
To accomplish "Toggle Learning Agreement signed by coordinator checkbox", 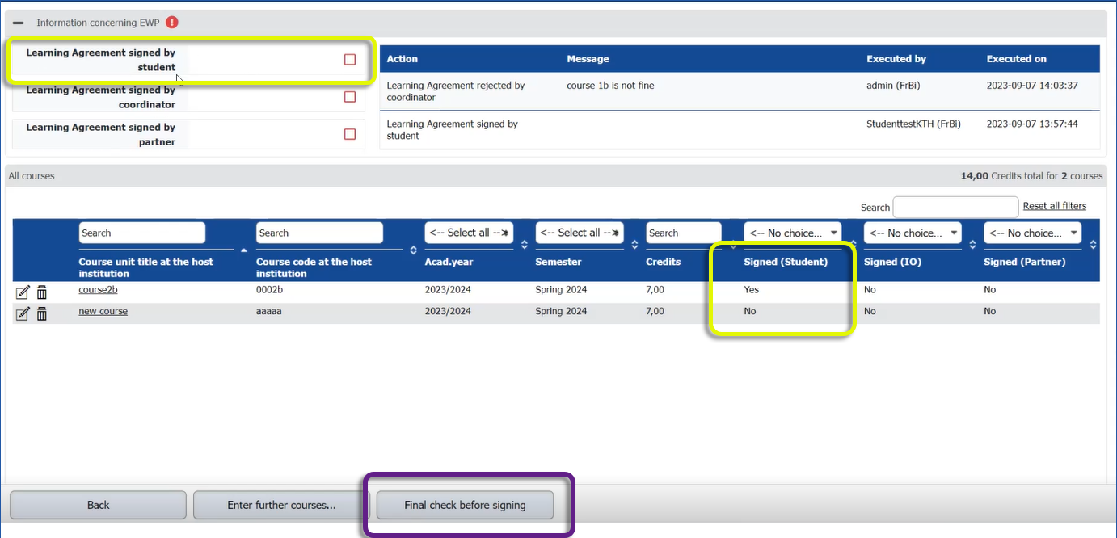I will click(x=350, y=97).
